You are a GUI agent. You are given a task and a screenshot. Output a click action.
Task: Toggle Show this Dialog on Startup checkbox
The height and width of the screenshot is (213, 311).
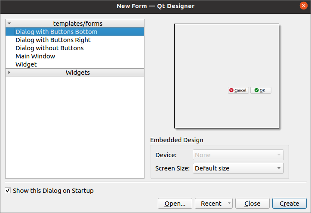pyautogui.click(x=8, y=191)
